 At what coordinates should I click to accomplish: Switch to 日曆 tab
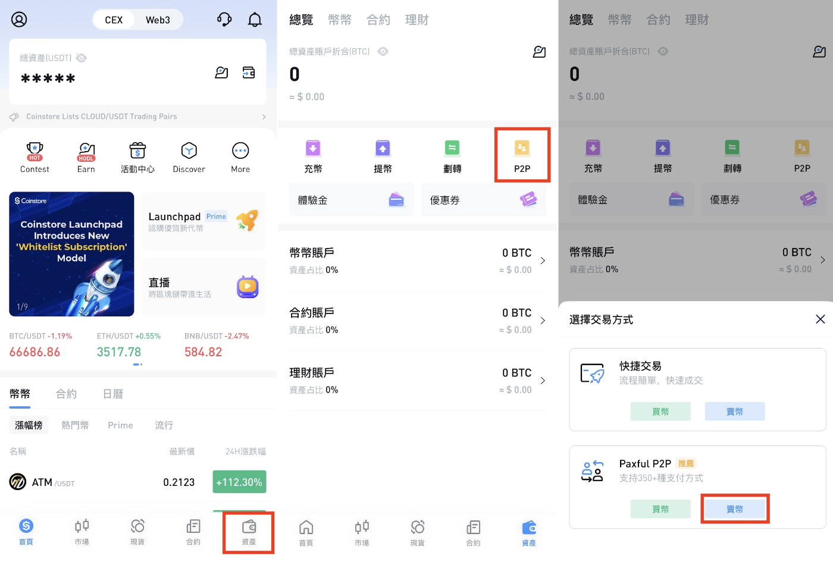click(x=113, y=394)
